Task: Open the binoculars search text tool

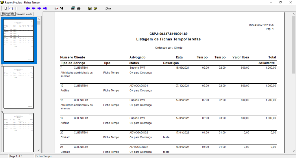Action: click(62, 8)
